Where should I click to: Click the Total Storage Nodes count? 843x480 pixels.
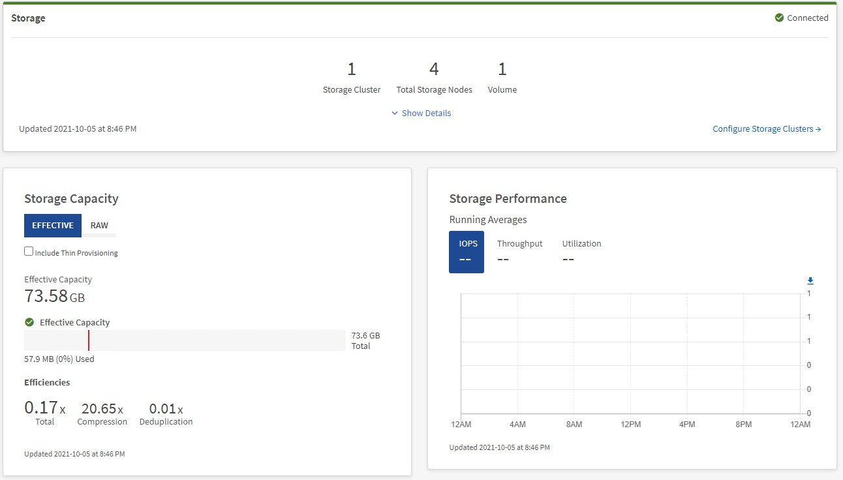click(x=434, y=69)
